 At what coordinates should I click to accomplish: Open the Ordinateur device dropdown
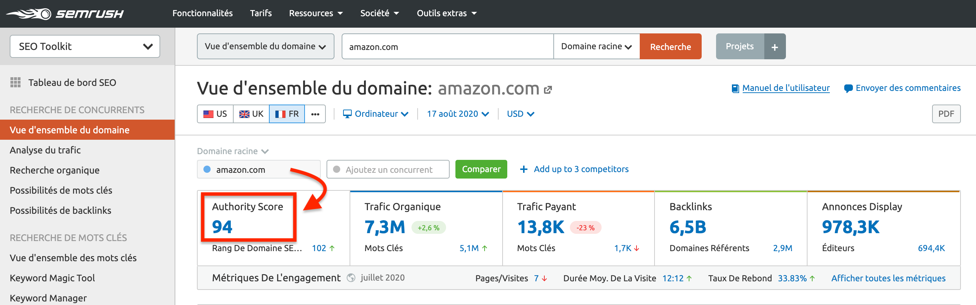click(x=375, y=114)
